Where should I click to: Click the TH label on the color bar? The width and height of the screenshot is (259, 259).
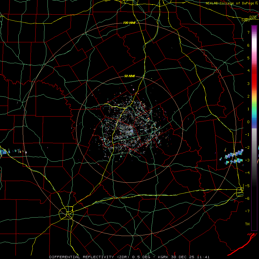[x=247, y=224]
